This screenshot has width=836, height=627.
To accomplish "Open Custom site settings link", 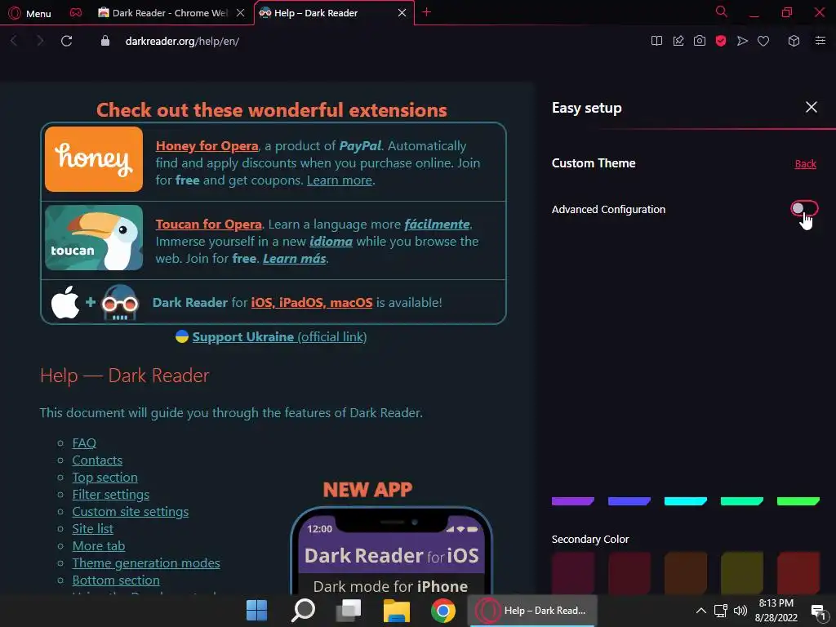I will (x=131, y=511).
